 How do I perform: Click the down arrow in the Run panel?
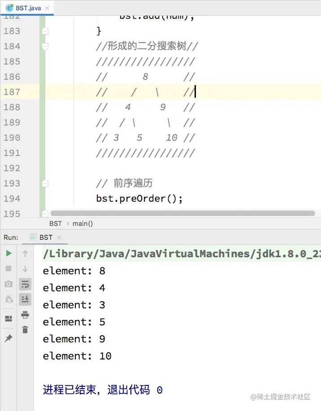click(x=25, y=268)
